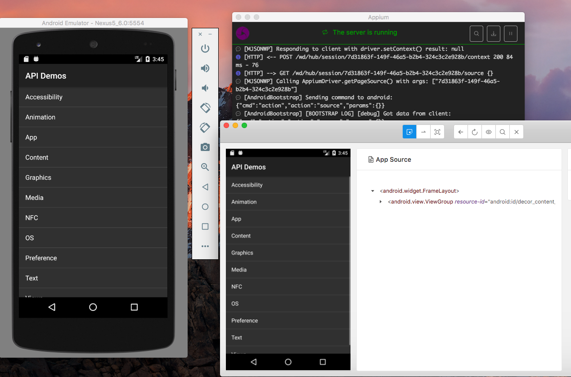Click scrollbar in inspector screenshot list
The width and height of the screenshot is (571, 377).
pos(350,261)
